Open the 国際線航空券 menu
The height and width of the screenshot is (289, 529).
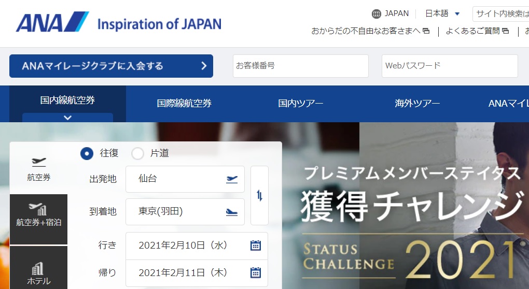[x=184, y=103]
